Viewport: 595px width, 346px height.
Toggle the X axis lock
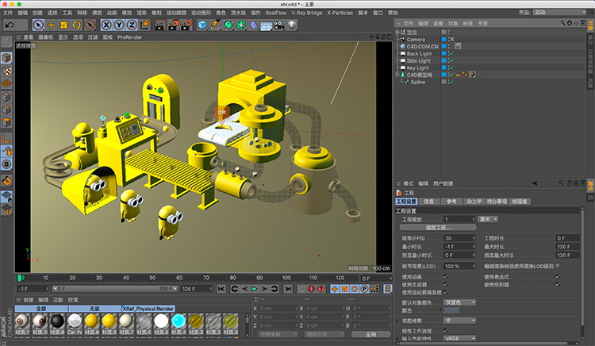click(106, 25)
